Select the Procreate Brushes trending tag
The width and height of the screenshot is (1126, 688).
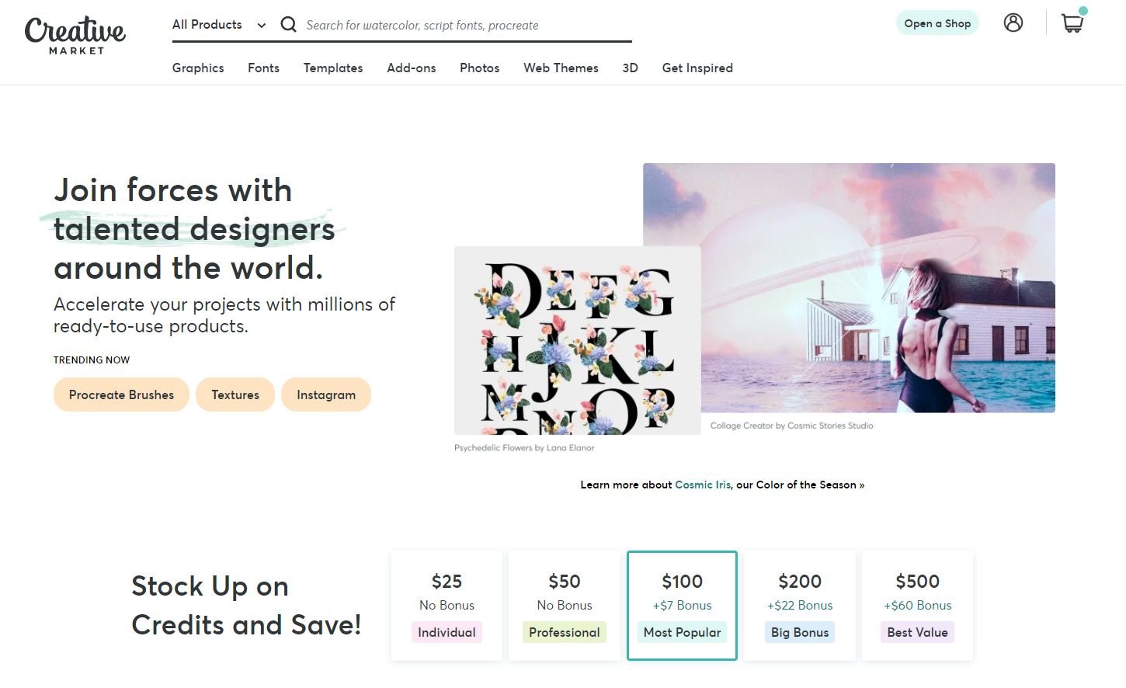(x=120, y=394)
